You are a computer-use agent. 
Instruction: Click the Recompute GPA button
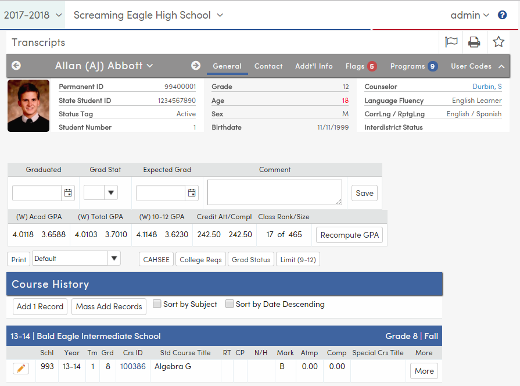[x=349, y=235]
